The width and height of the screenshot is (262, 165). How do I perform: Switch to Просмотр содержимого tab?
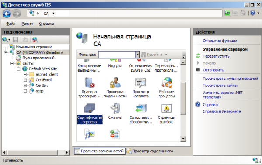point(150,151)
